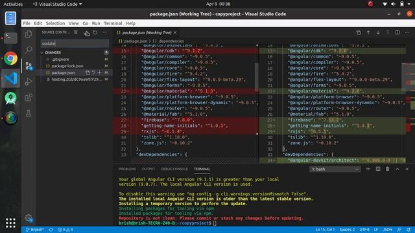Create a new terminal with plus icon
The height and width of the screenshot is (233, 415).
tap(368, 169)
